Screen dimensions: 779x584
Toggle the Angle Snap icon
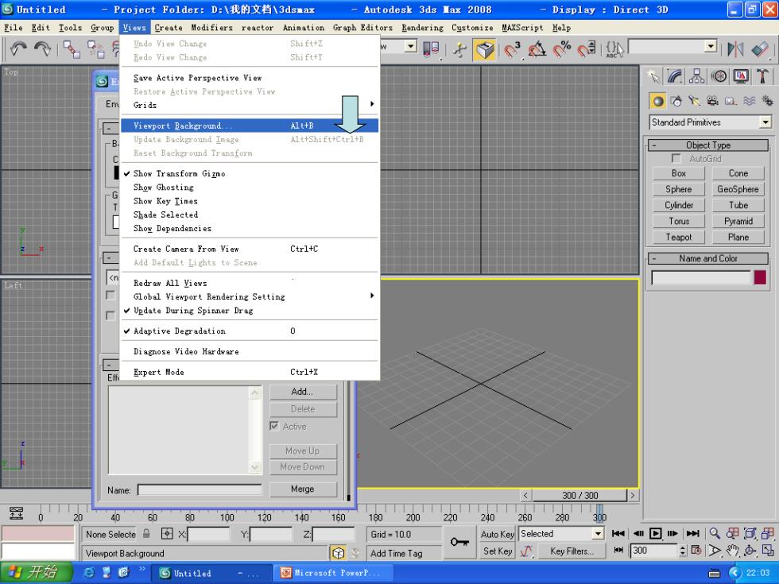pyautogui.click(x=537, y=49)
